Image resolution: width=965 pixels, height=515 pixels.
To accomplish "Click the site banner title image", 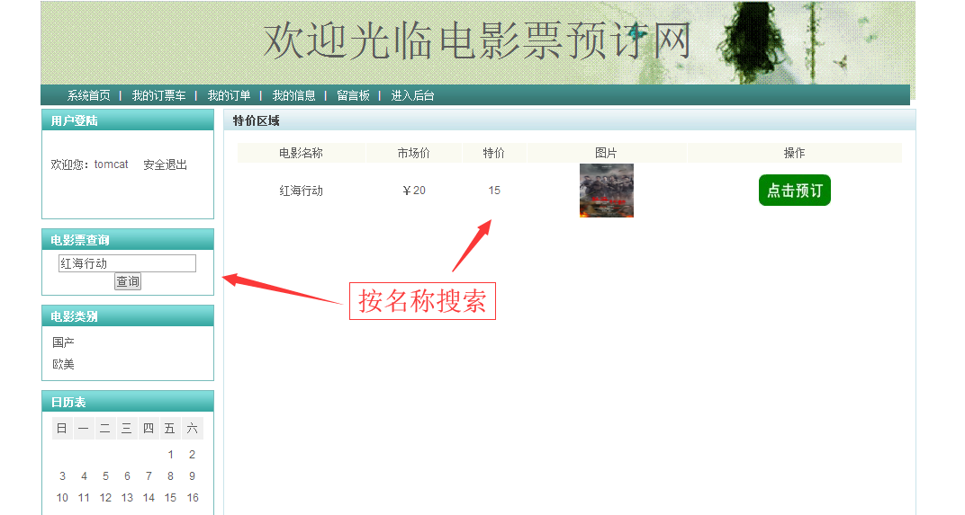I will 478,42.
